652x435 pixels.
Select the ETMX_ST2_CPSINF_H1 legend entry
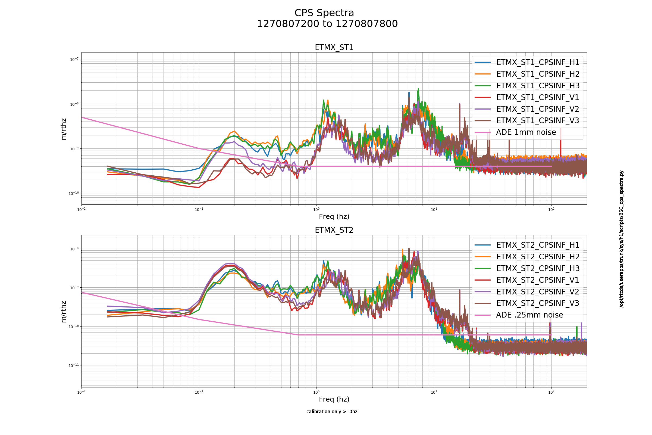[527, 245]
